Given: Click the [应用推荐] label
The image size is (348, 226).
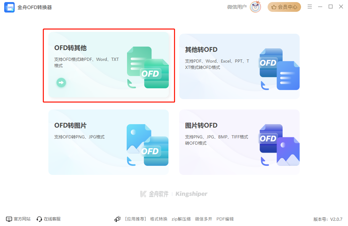Looking at the screenshot, I should (135, 219).
